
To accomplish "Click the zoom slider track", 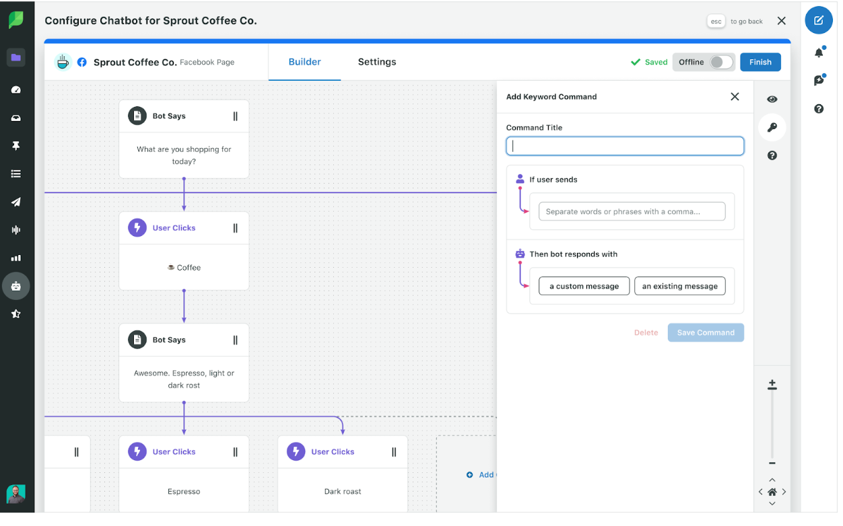I will click(772, 426).
